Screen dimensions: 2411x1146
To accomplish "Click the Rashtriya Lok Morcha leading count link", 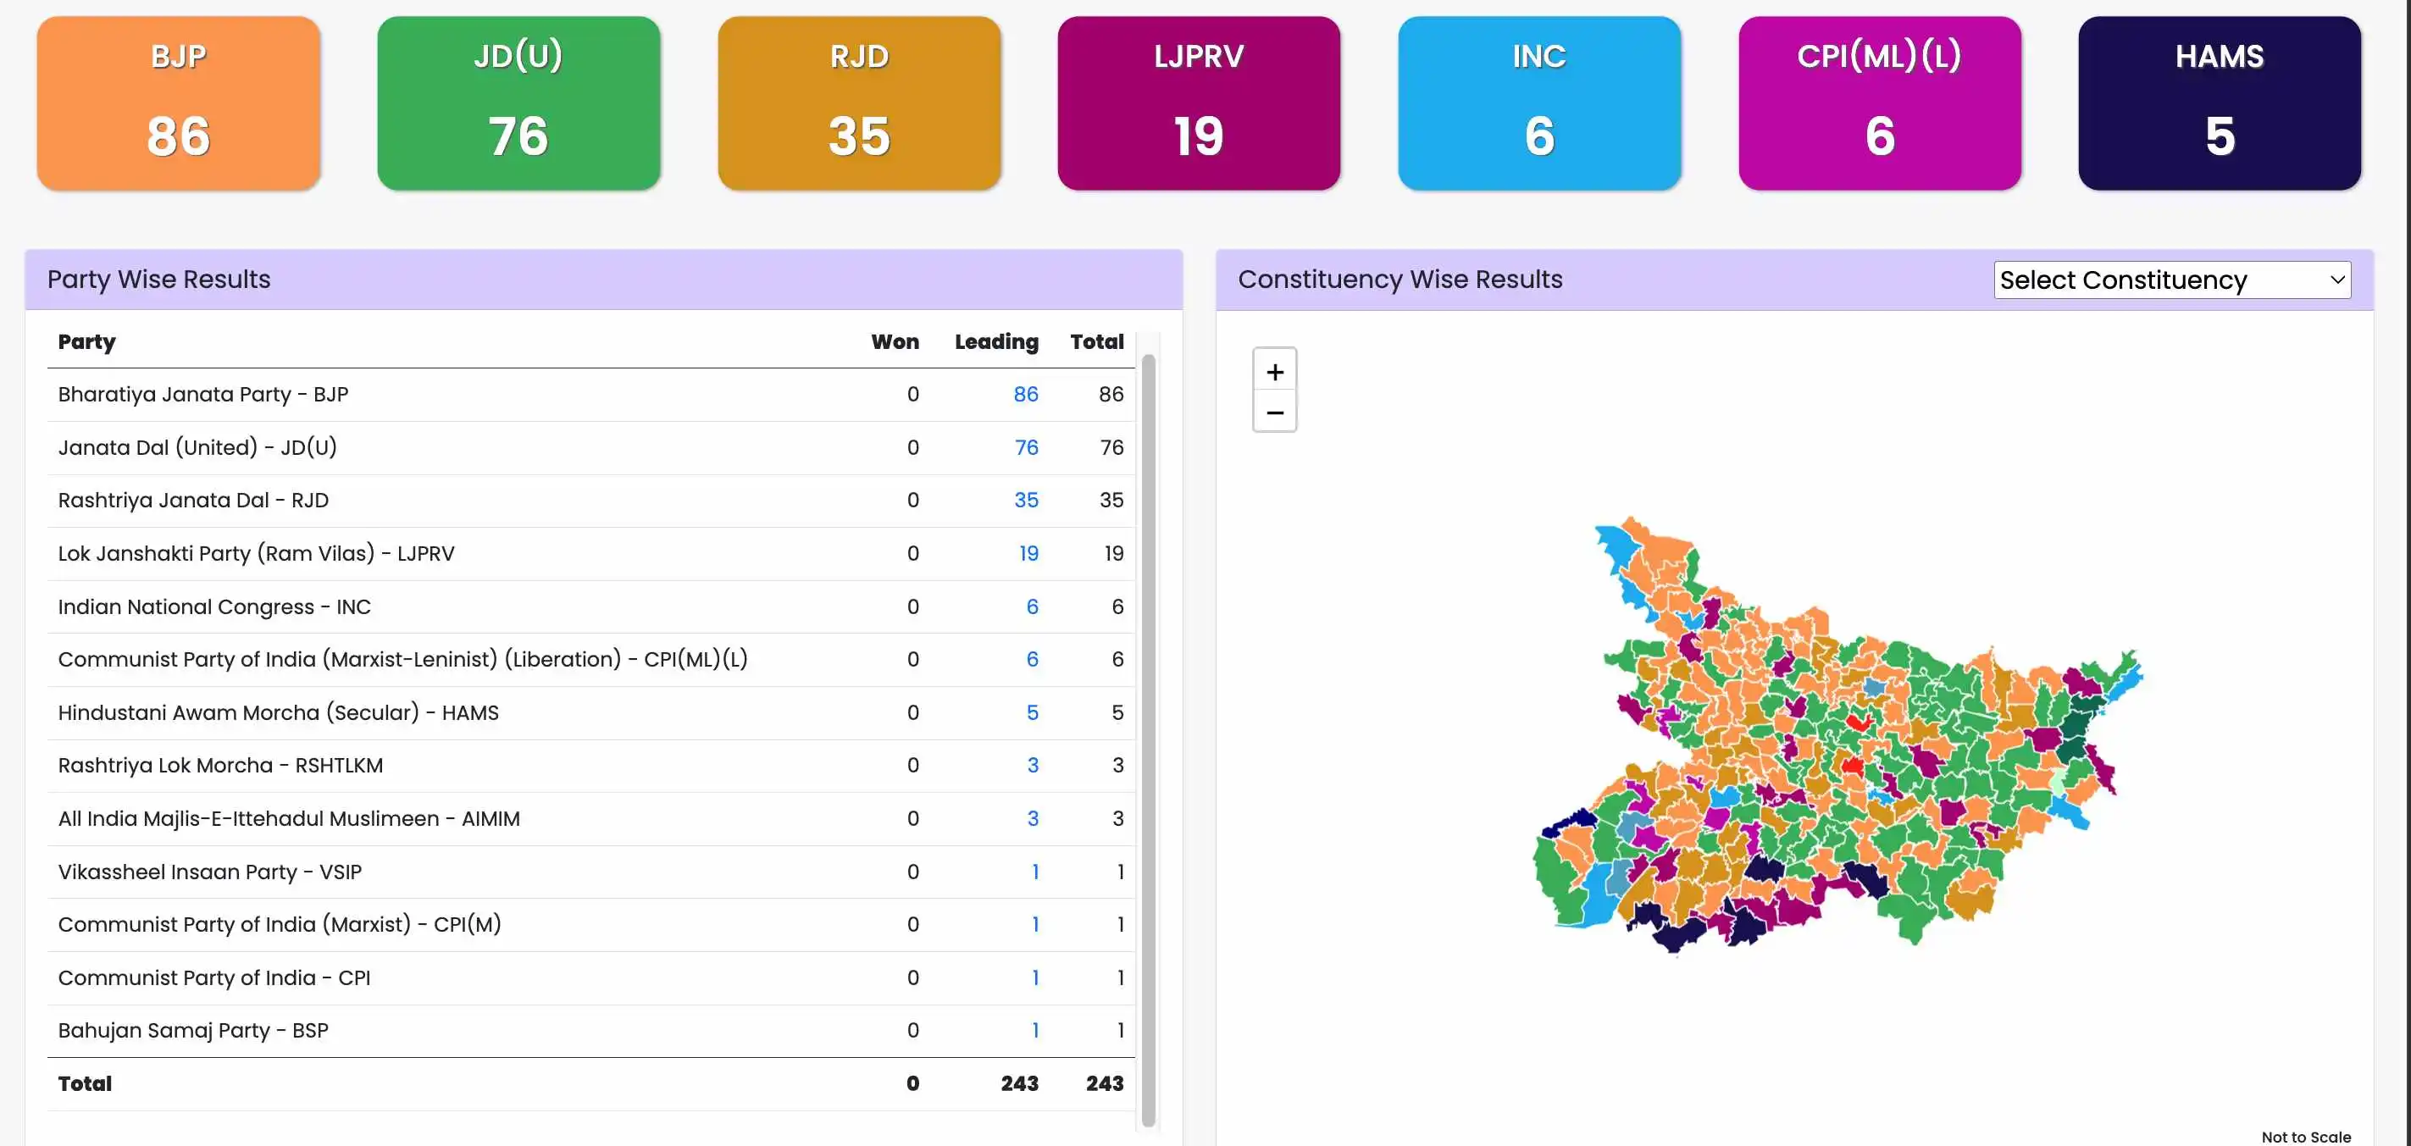I will pyautogui.click(x=1032, y=765).
